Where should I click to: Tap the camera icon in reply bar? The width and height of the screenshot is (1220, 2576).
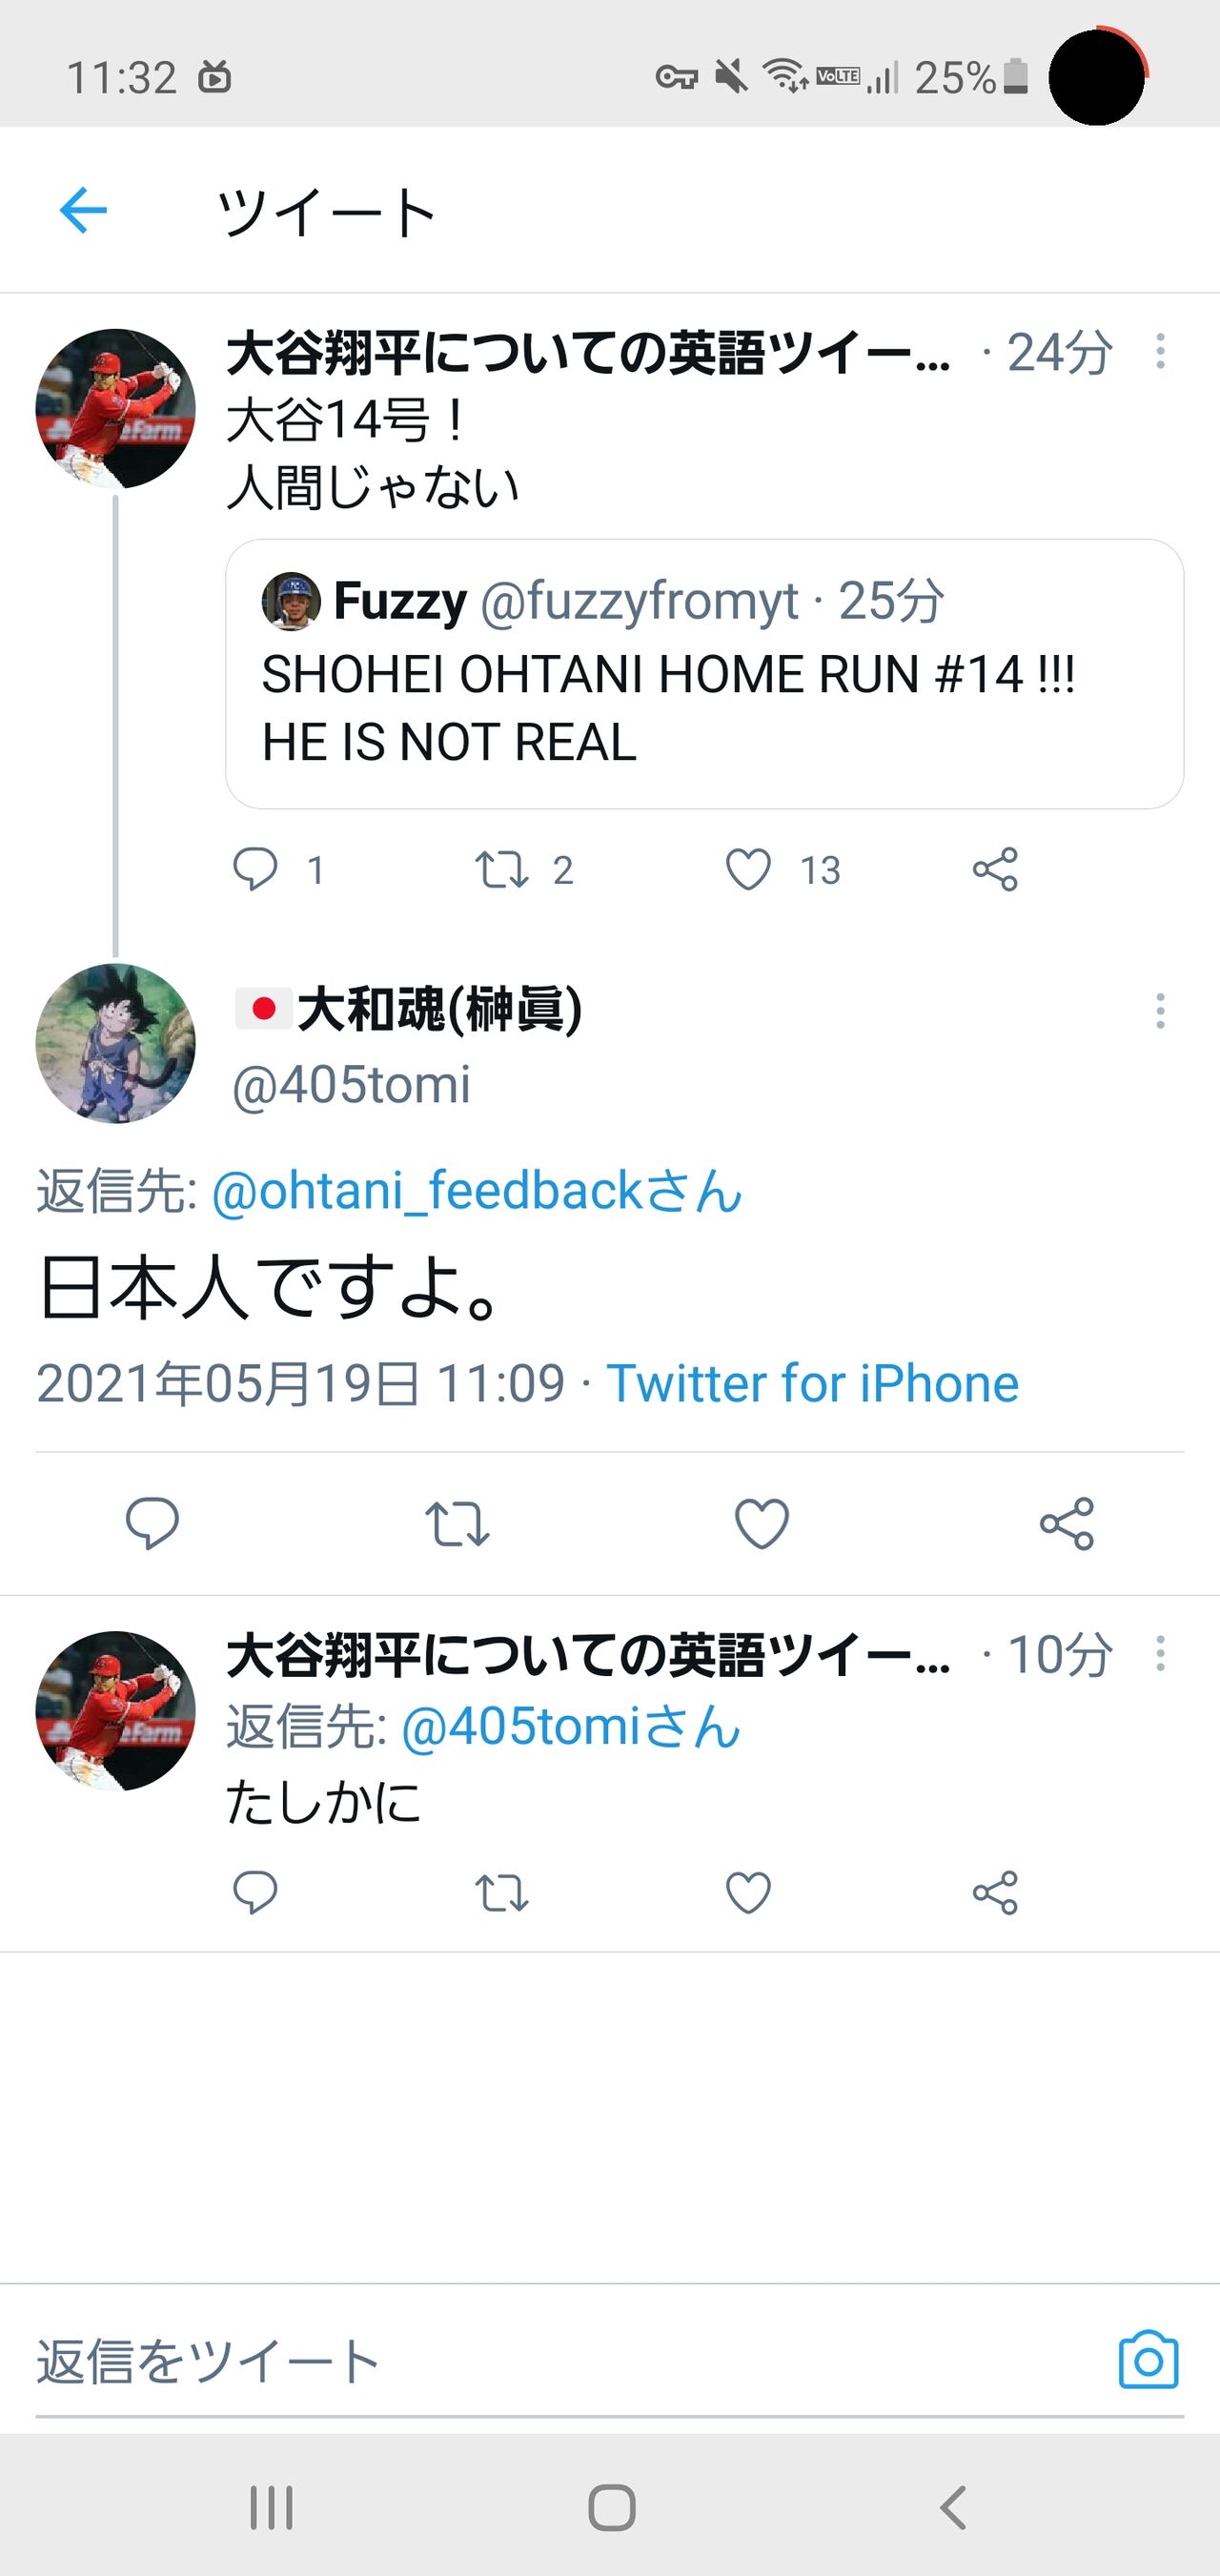click(1148, 2360)
